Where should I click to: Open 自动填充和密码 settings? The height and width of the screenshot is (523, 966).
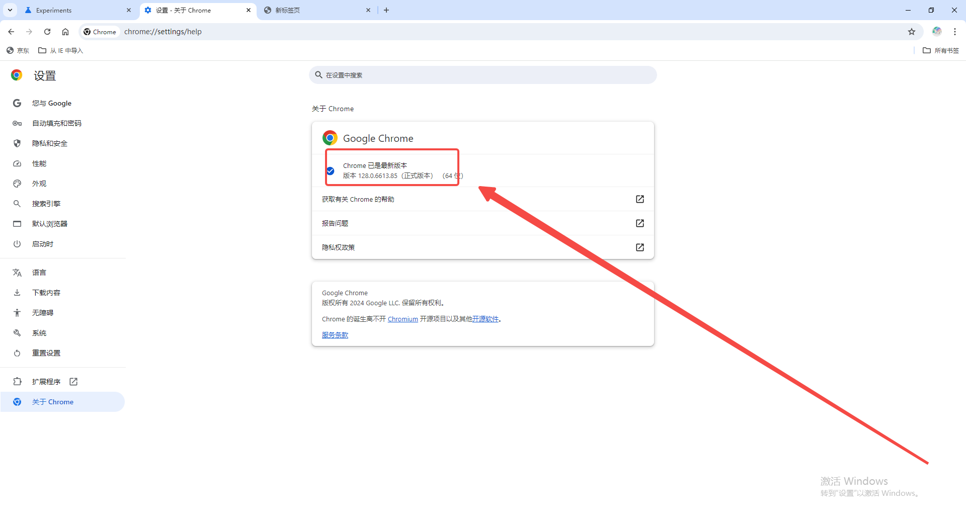[x=63, y=123]
